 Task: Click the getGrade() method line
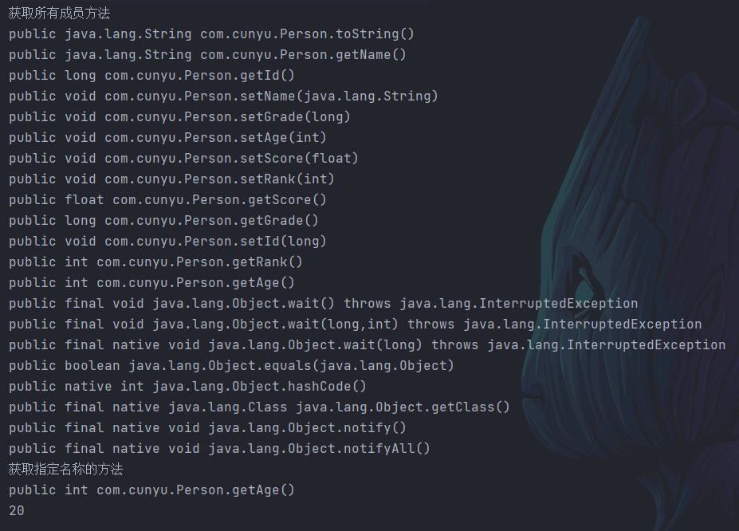[163, 221]
